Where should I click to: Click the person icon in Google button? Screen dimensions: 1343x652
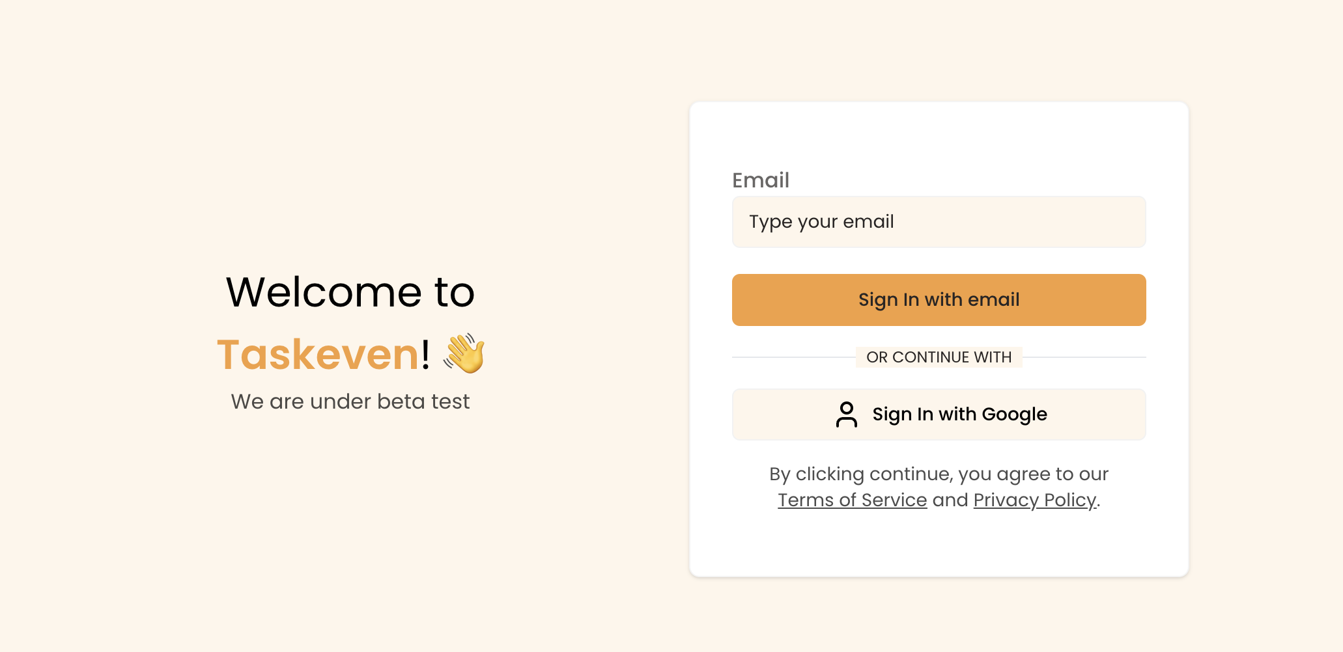846,414
